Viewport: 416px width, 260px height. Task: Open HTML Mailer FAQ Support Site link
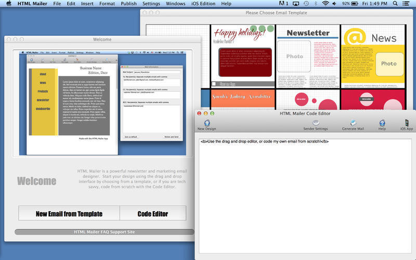tap(105, 232)
